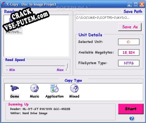Click the Reader HL-DT-ST summary line

pyautogui.click(x=40, y=109)
